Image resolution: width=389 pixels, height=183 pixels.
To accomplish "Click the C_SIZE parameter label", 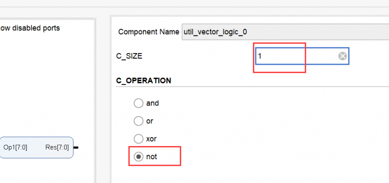I will (x=129, y=57).
